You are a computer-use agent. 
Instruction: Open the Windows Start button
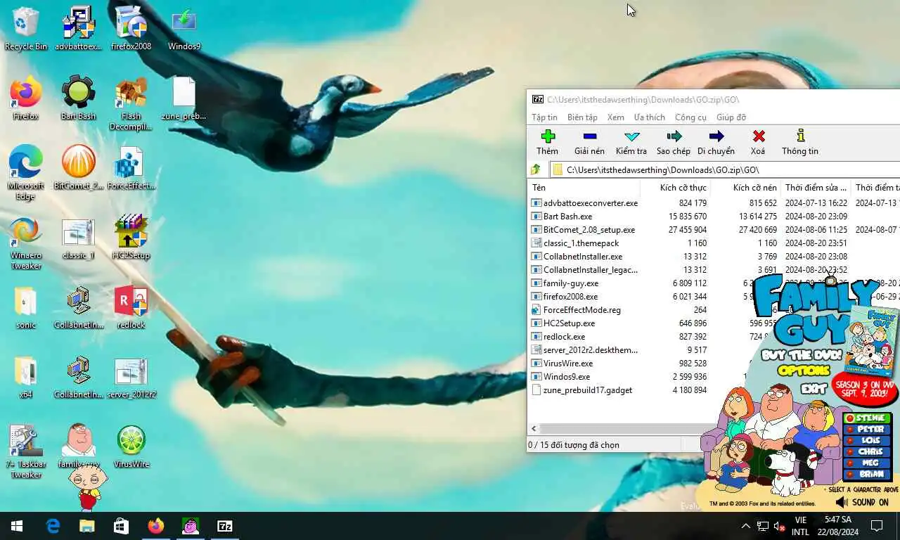coord(17,526)
